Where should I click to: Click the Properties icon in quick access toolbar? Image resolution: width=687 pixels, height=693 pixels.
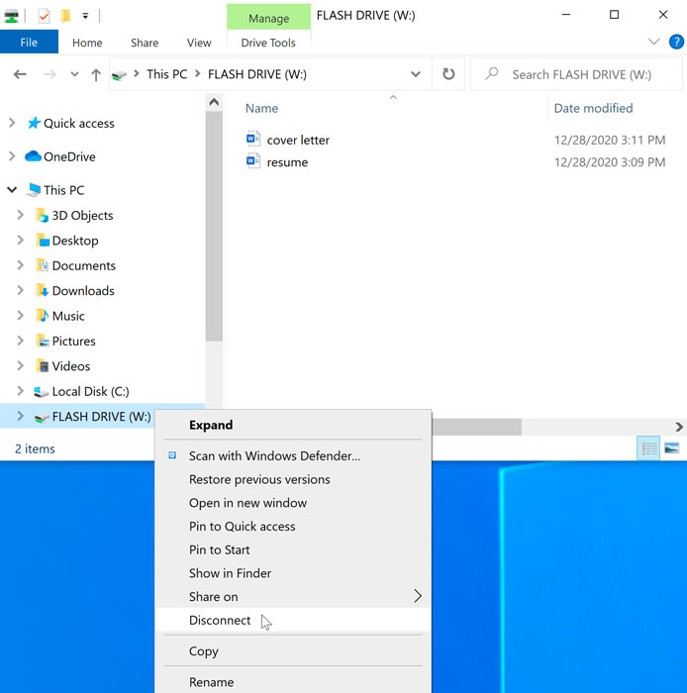[x=43, y=16]
